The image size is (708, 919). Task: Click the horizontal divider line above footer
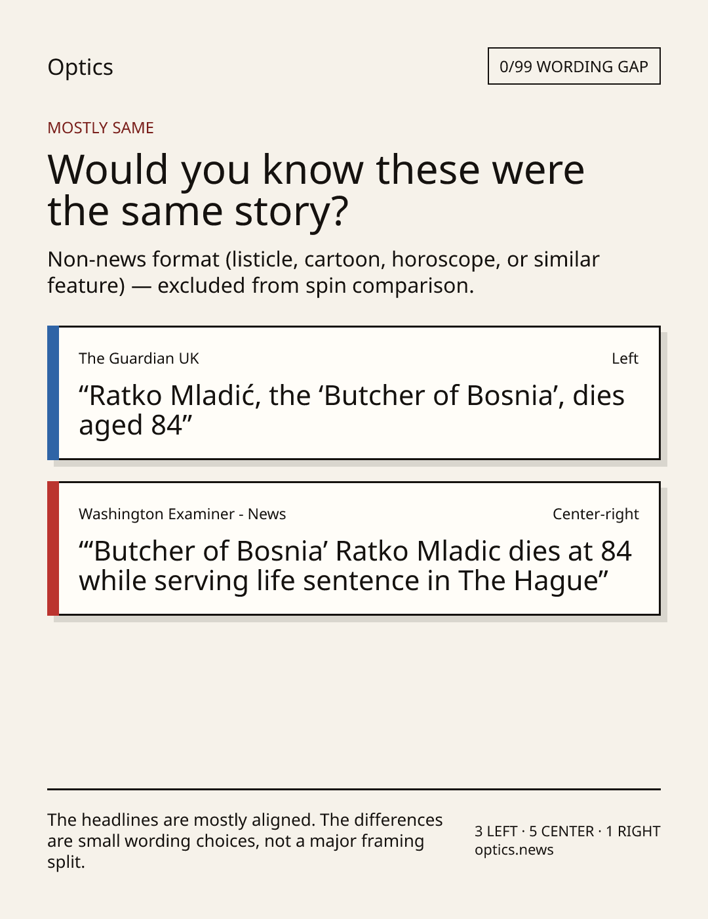(354, 789)
